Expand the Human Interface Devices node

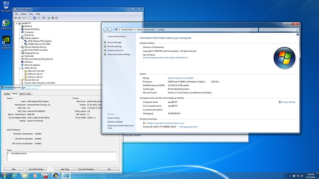click(19, 47)
